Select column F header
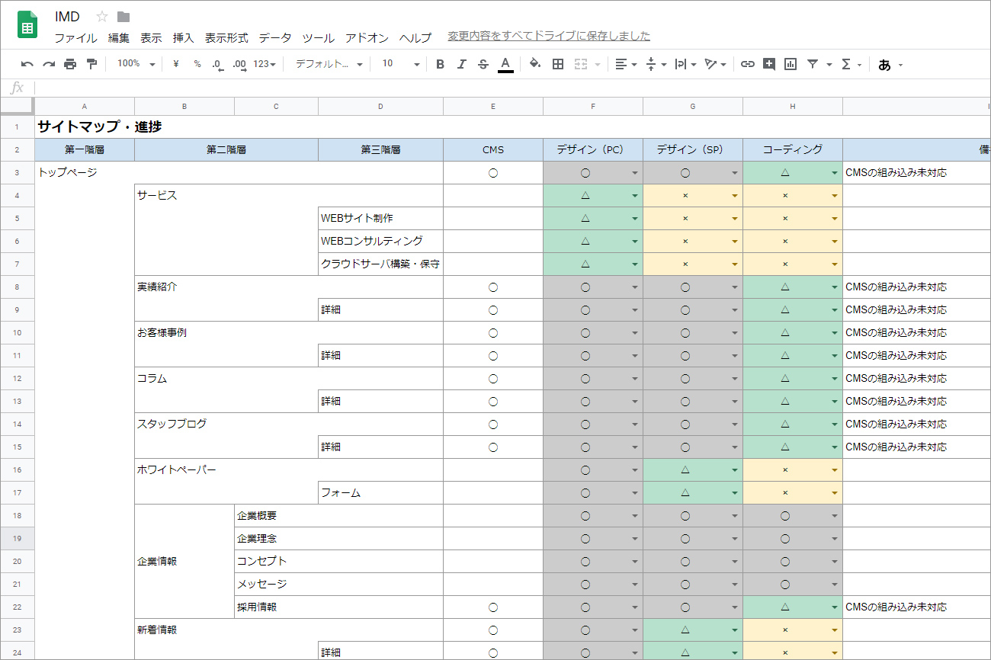 tap(593, 106)
